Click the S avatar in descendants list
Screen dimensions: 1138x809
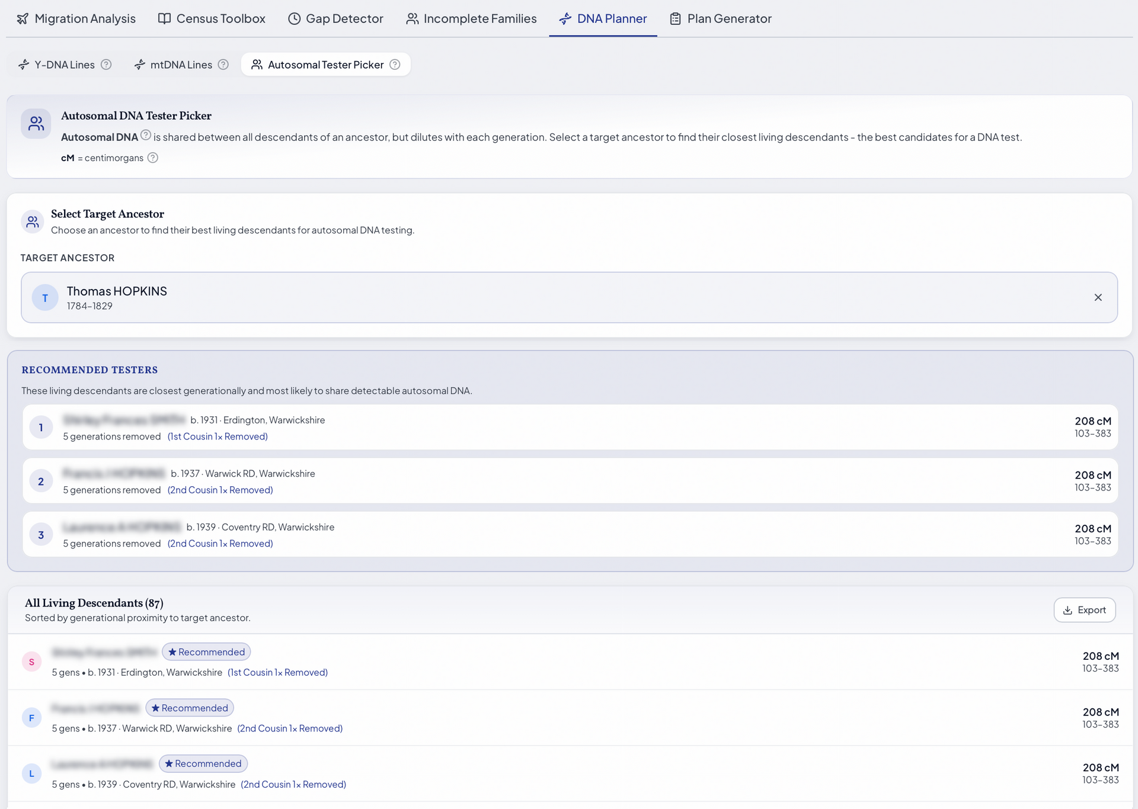coord(31,662)
